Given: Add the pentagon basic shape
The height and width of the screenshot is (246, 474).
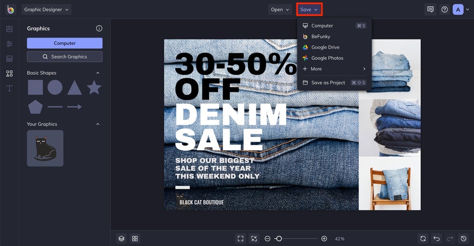Looking at the screenshot, I should 35,106.
